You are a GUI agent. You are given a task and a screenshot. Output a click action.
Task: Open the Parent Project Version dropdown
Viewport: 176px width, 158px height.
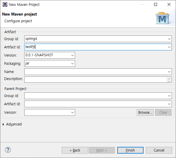(73, 113)
